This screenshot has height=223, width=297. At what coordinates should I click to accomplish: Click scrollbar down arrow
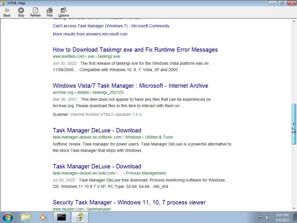pyautogui.click(x=294, y=208)
